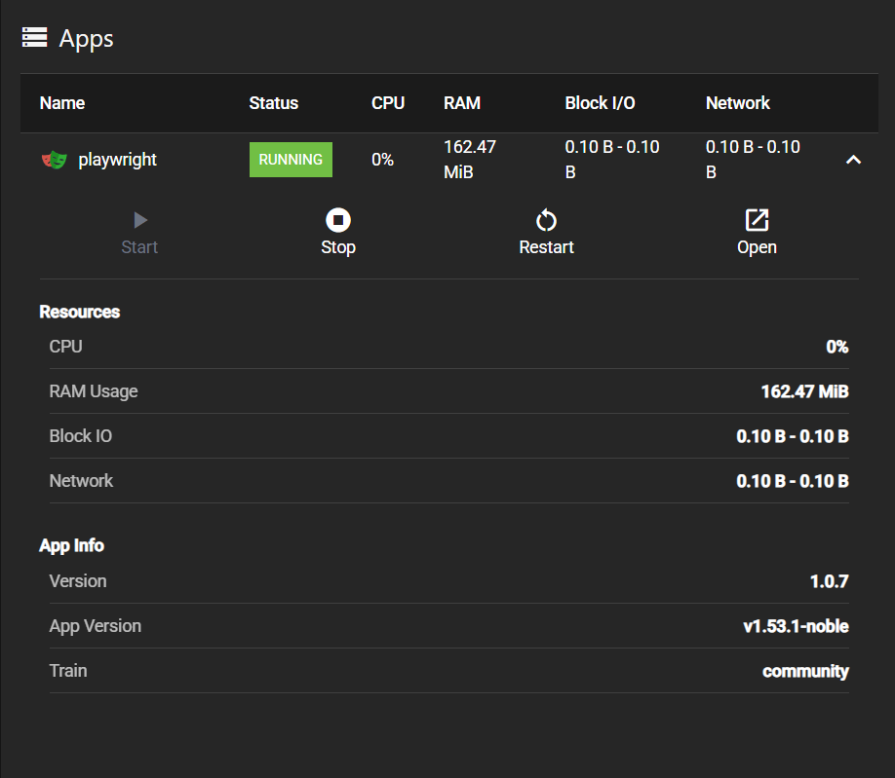Click the playwright theater masks icon
The width and height of the screenshot is (895, 778).
click(x=54, y=160)
